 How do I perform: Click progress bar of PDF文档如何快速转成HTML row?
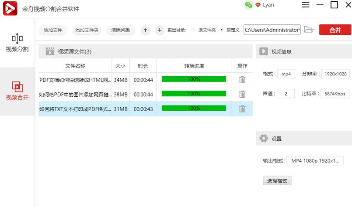tap(194, 79)
